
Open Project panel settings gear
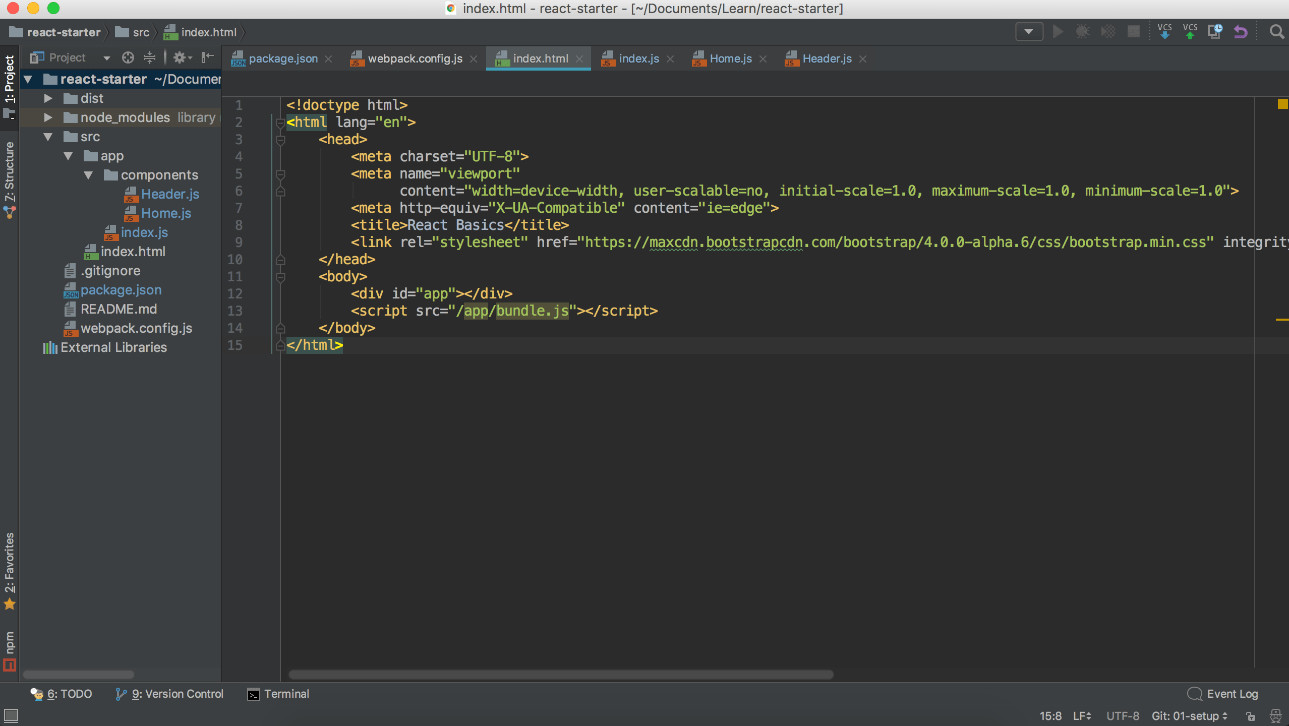tap(182, 57)
